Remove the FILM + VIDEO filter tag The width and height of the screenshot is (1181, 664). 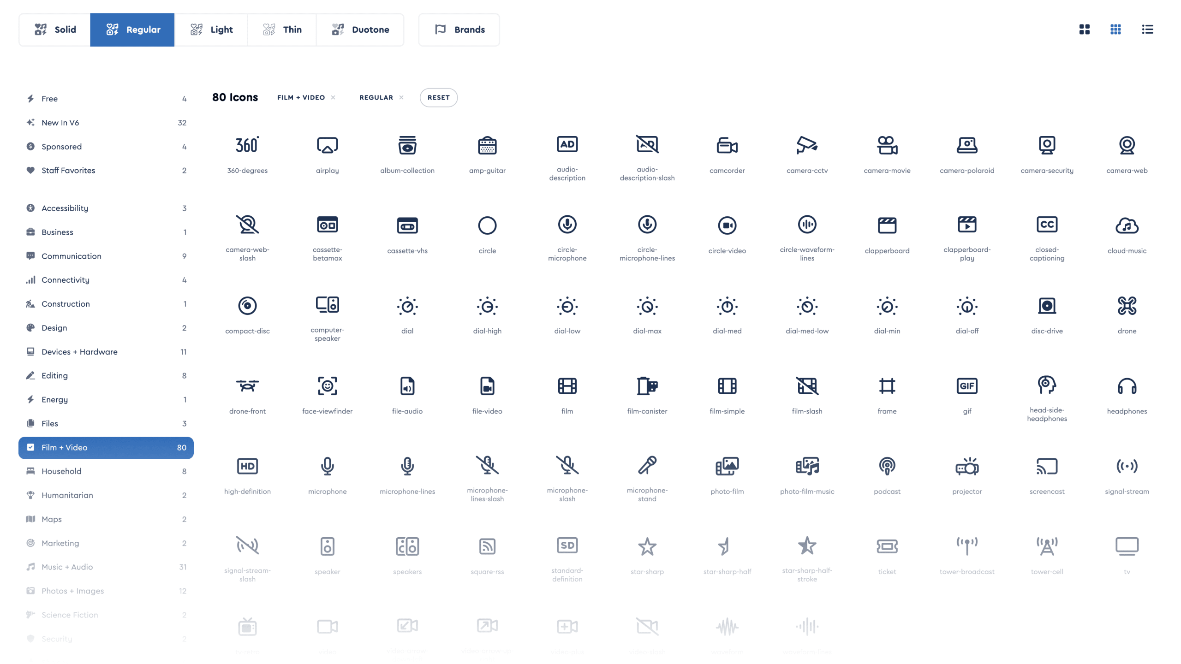pyautogui.click(x=333, y=98)
